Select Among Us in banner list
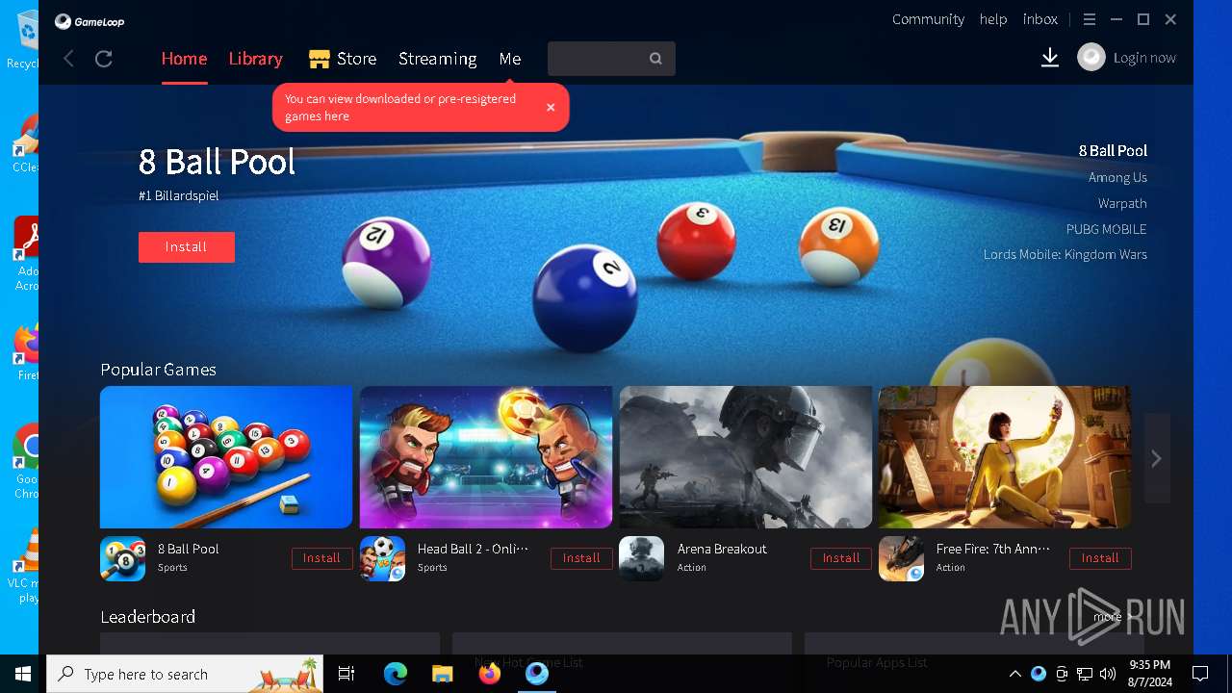The height and width of the screenshot is (693, 1232). click(x=1117, y=177)
